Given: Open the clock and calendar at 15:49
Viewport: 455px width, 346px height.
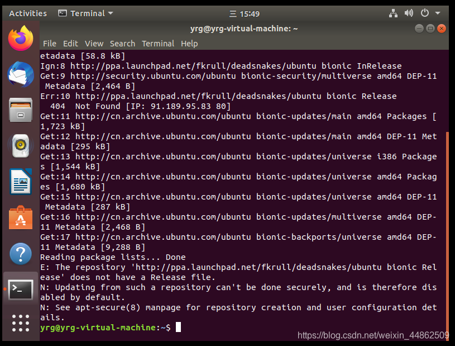Looking at the screenshot, I should pyautogui.click(x=245, y=13).
